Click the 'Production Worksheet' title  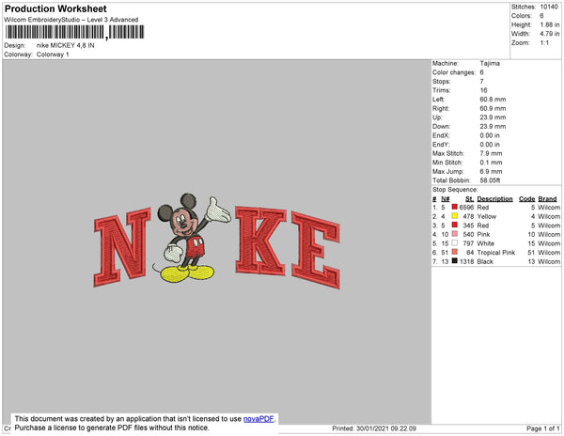55,8
